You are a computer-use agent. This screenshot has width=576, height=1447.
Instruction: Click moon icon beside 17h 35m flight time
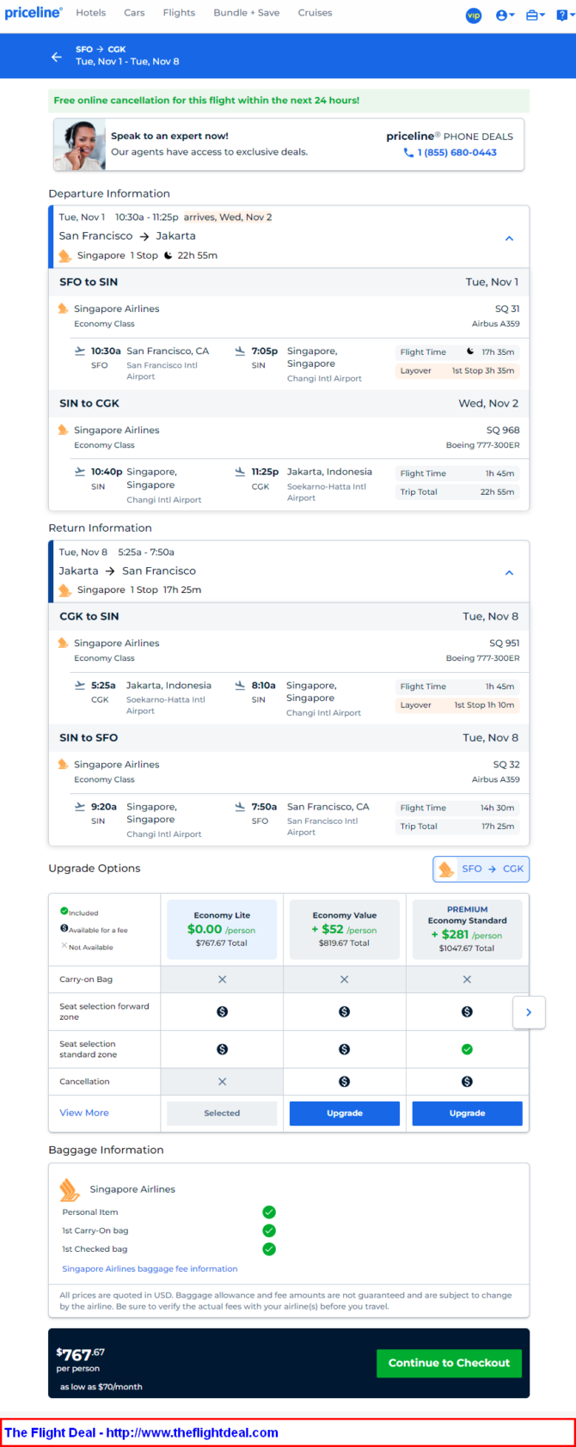point(470,351)
